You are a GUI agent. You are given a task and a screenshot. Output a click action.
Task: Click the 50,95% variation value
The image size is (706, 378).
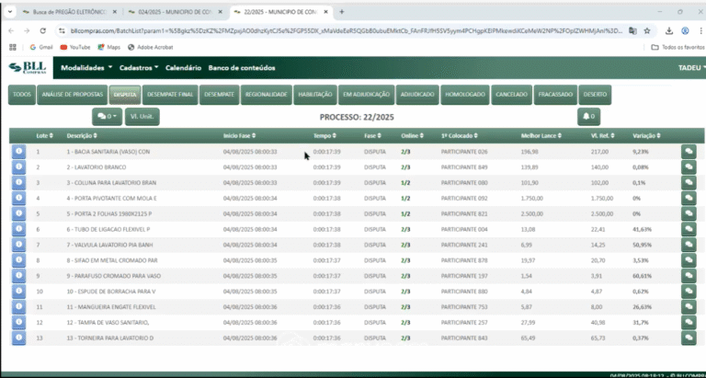[642, 245]
